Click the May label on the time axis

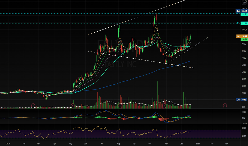[71, 144]
